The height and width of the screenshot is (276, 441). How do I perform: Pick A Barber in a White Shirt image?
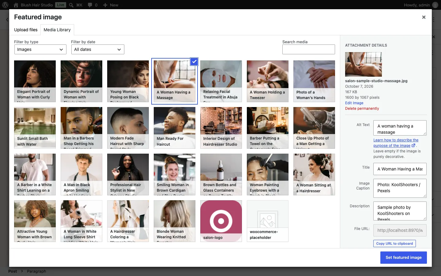coord(35,174)
